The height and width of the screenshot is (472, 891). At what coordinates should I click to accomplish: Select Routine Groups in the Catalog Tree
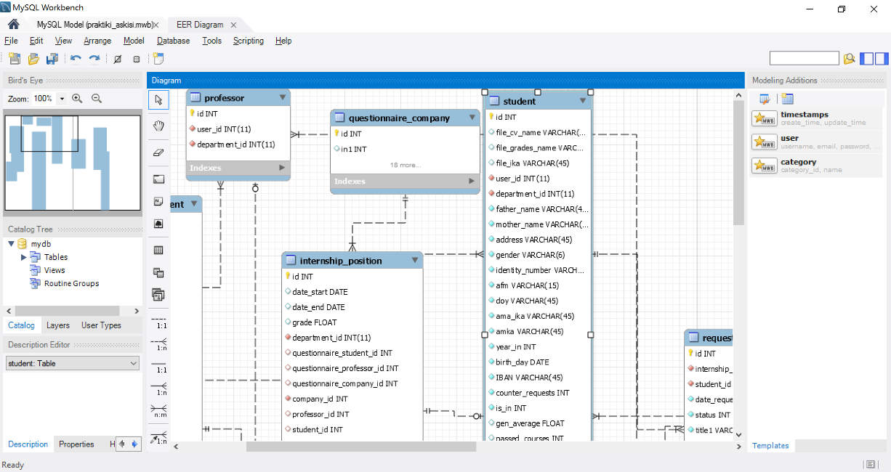point(71,283)
